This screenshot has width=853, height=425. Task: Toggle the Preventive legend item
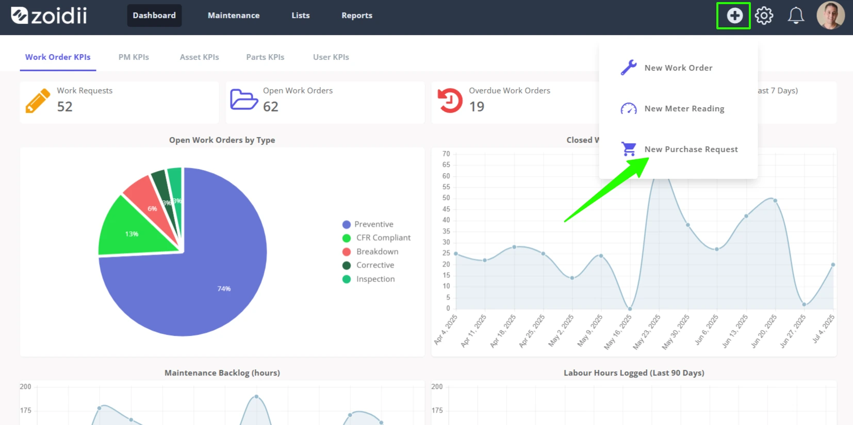click(368, 224)
